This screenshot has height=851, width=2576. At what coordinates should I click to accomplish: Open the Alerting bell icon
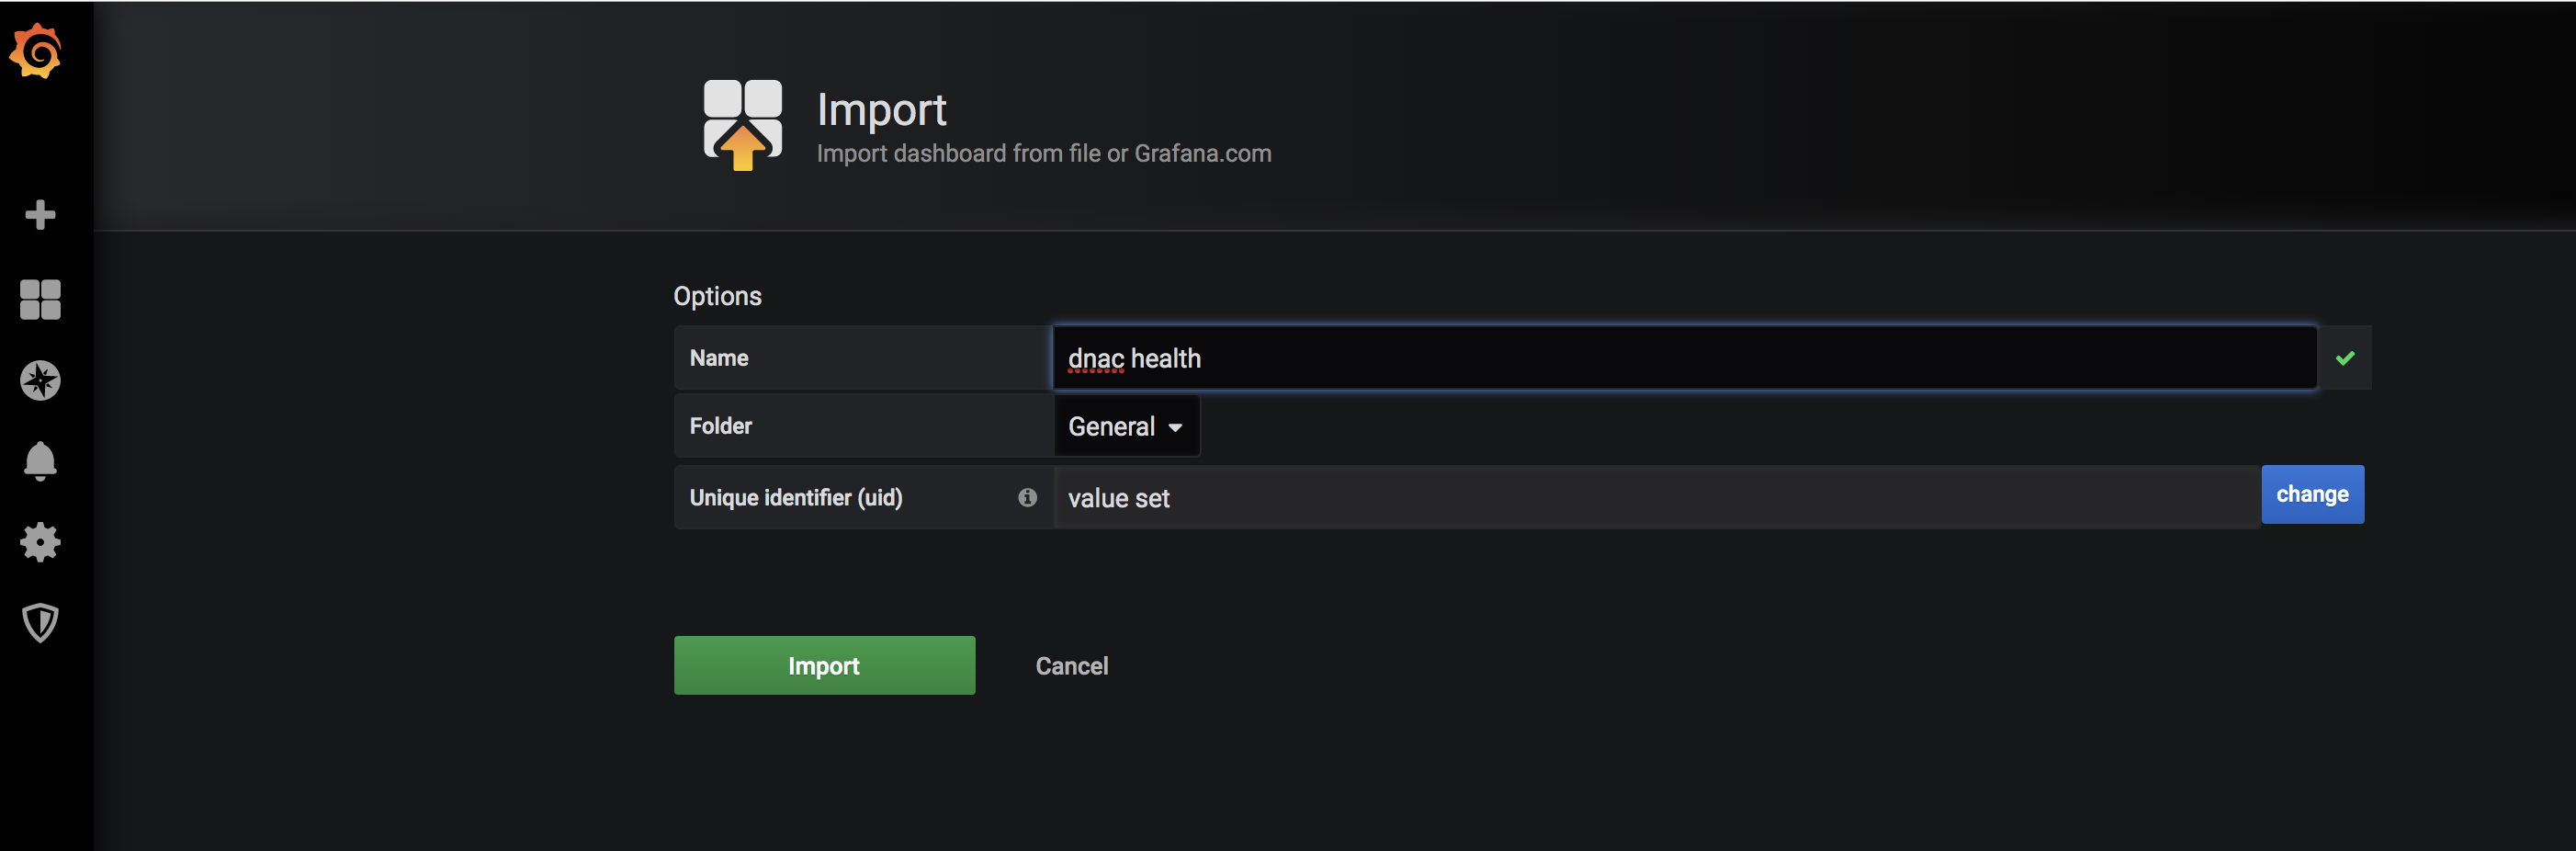40,461
